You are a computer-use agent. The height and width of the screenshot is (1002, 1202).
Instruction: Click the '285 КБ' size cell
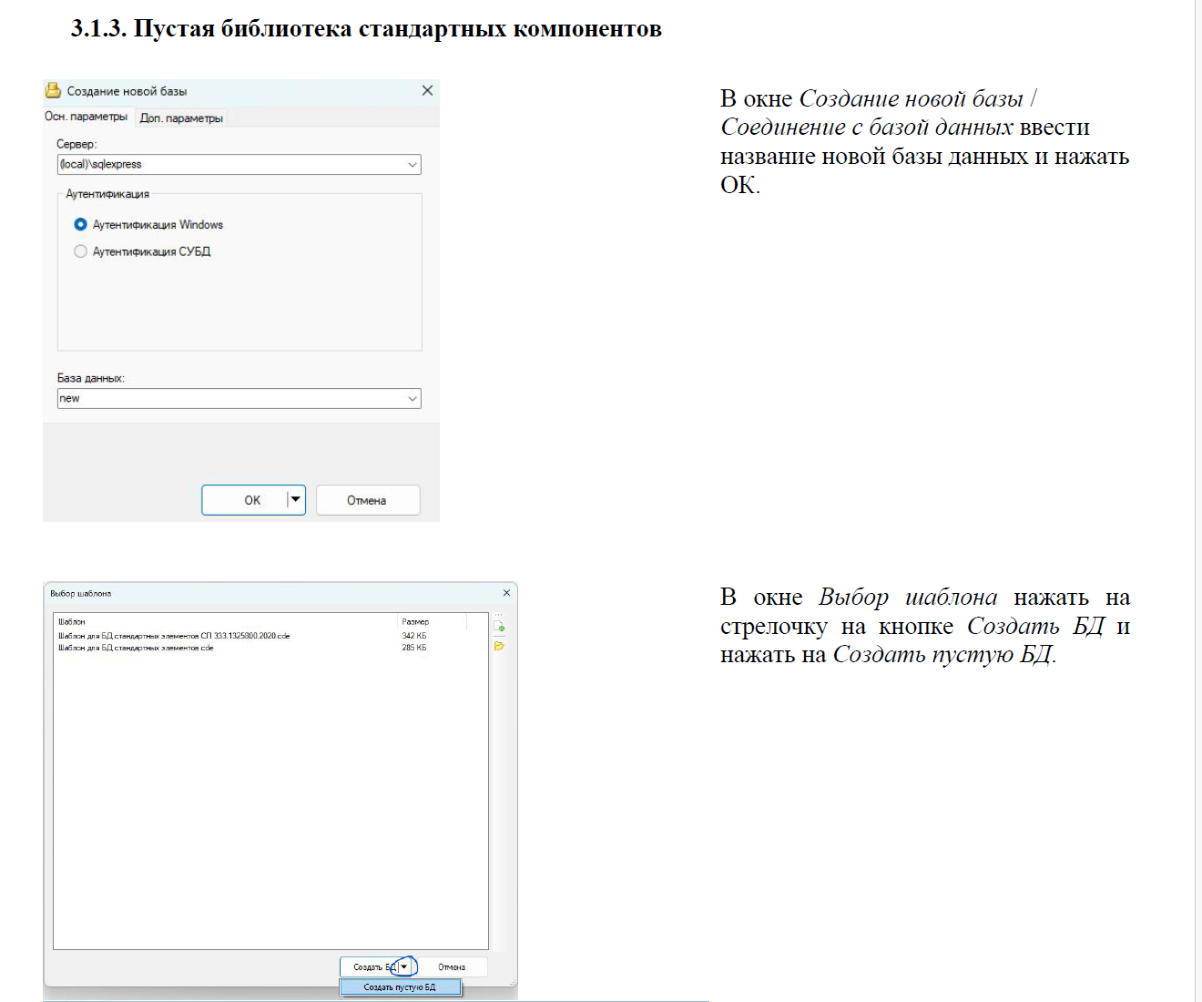click(414, 648)
